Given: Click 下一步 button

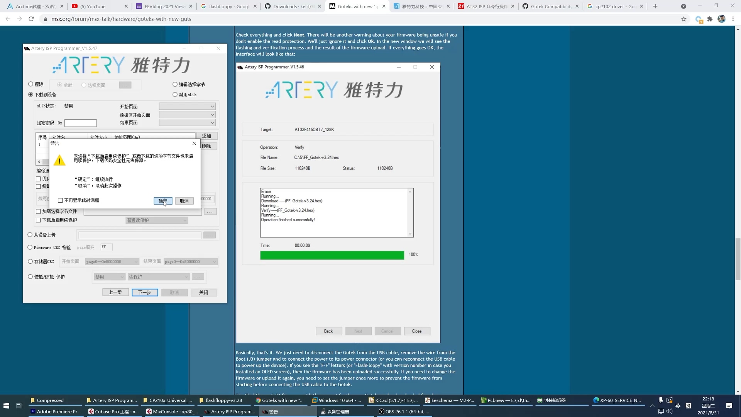Looking at the screenshot, I should click(x=145, y=292).
